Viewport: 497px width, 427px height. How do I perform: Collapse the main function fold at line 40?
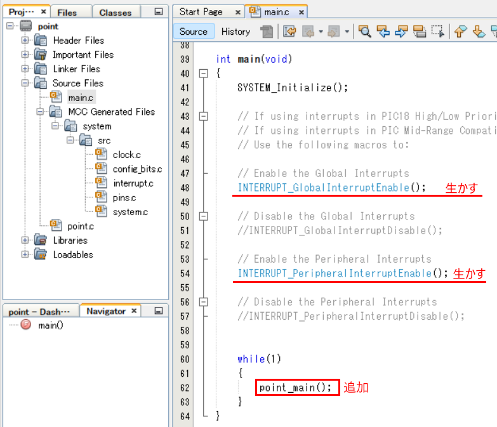(204, 74)
